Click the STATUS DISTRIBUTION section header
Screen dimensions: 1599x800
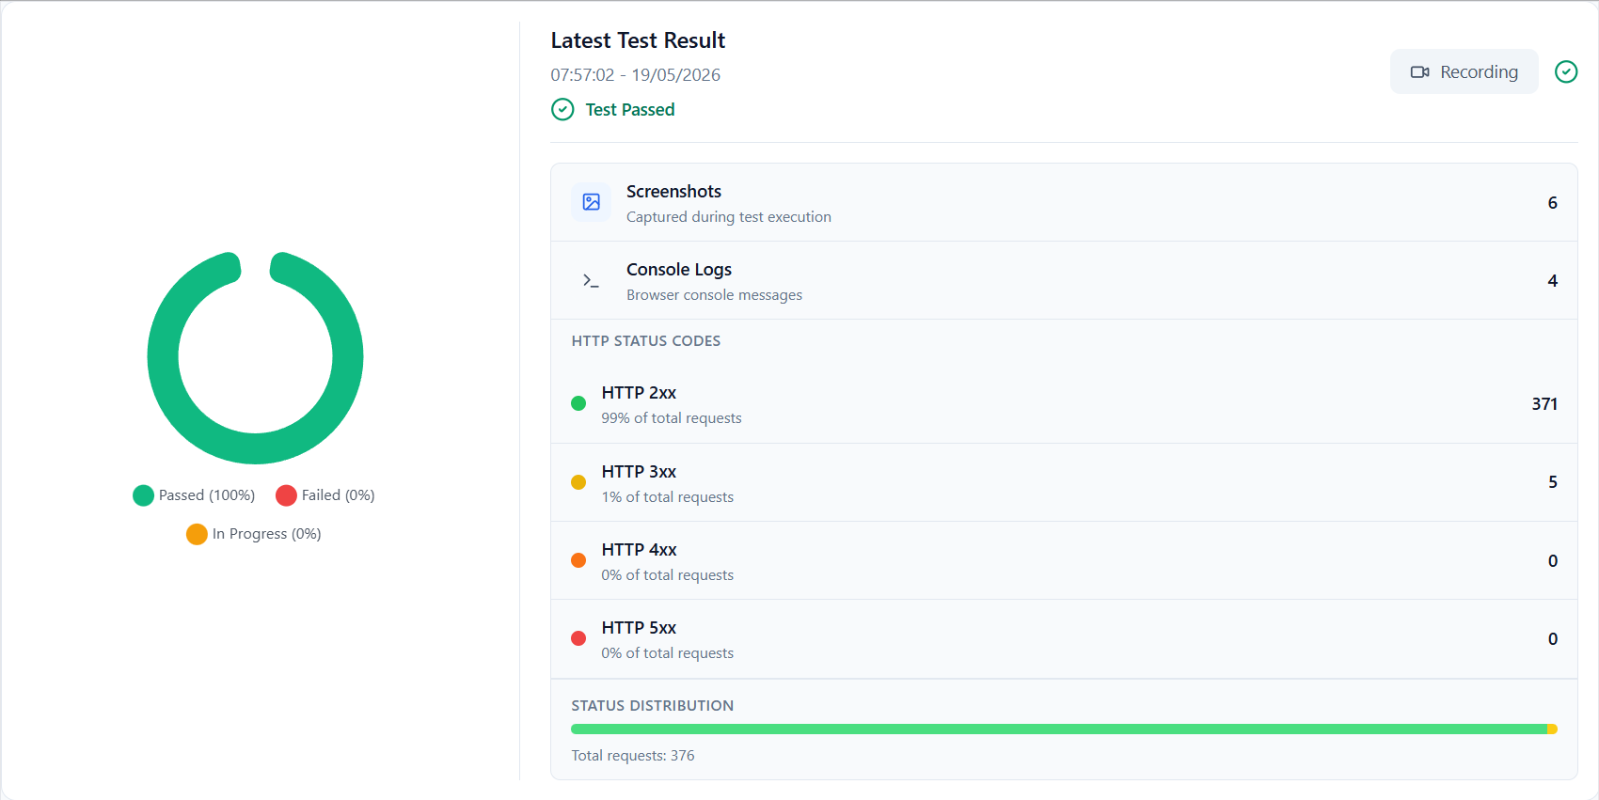pyautogui.click(x=653, y=706)
